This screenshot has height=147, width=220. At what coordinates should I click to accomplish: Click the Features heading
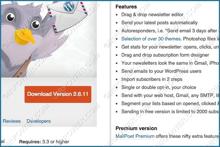[x=126, y=7]
